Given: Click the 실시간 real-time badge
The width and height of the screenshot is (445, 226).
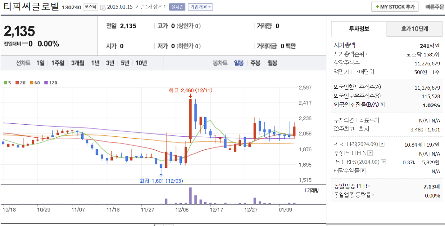Looking at the screenshot, I should pos(177,7).
